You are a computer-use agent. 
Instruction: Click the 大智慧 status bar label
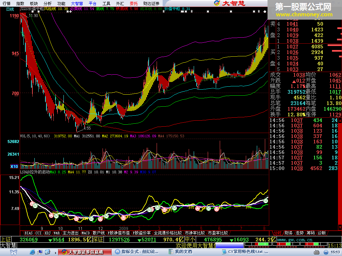pos(8,245)
